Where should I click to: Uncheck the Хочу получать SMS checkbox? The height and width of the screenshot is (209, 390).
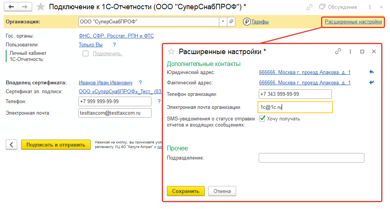(x=262, y=118)
